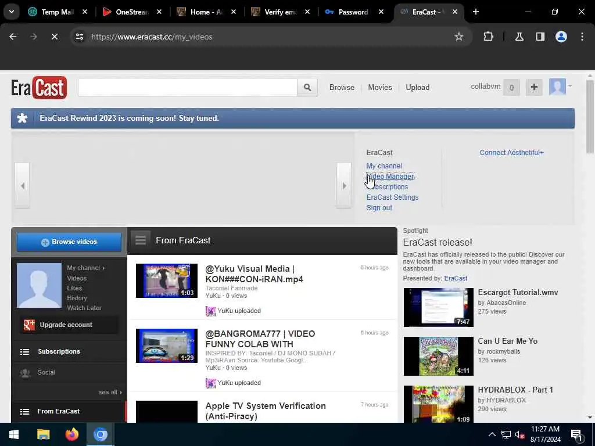Open the browser extensions icon
Viewport: 595px width, 446px height.
pos(488,37)
